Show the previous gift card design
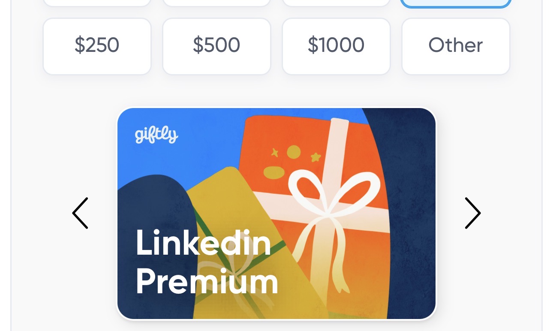This screenshot has width=553, height=331. [x=80, y=213]
